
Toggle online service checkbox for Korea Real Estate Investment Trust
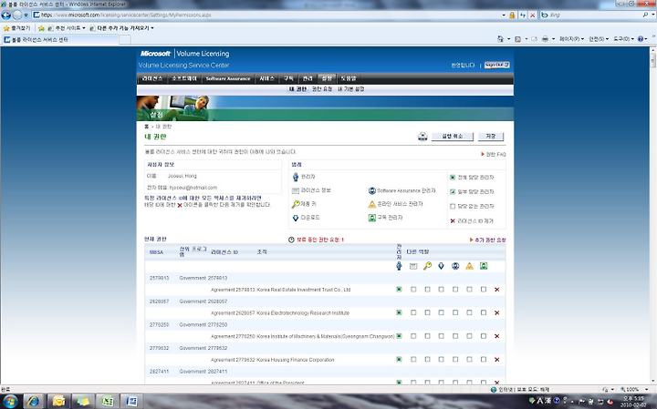point(469,290)
